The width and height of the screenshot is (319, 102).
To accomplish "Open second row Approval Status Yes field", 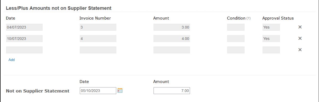I will pyautogui.click(x=271, y=39).
